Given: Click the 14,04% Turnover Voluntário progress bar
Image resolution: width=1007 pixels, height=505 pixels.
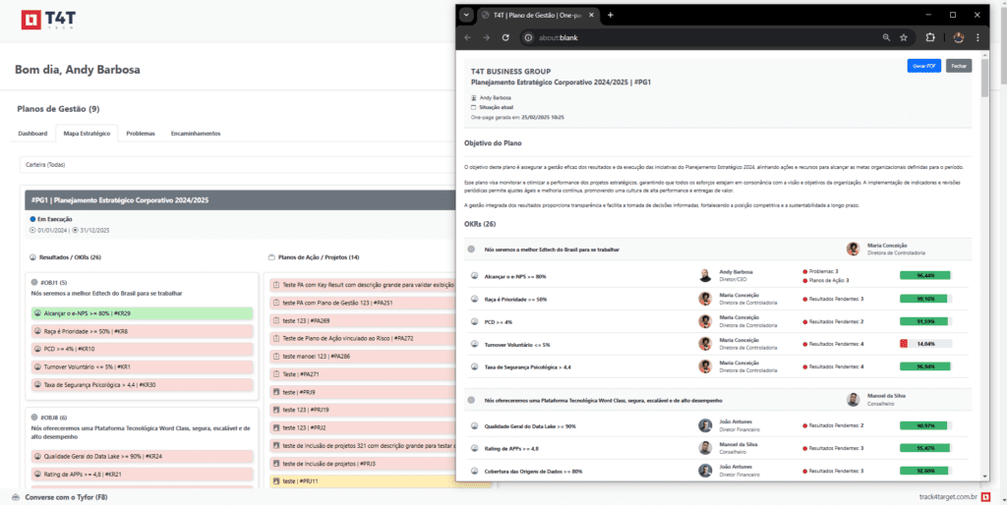Looking at the screenshot, I should (x=925, y=344).
